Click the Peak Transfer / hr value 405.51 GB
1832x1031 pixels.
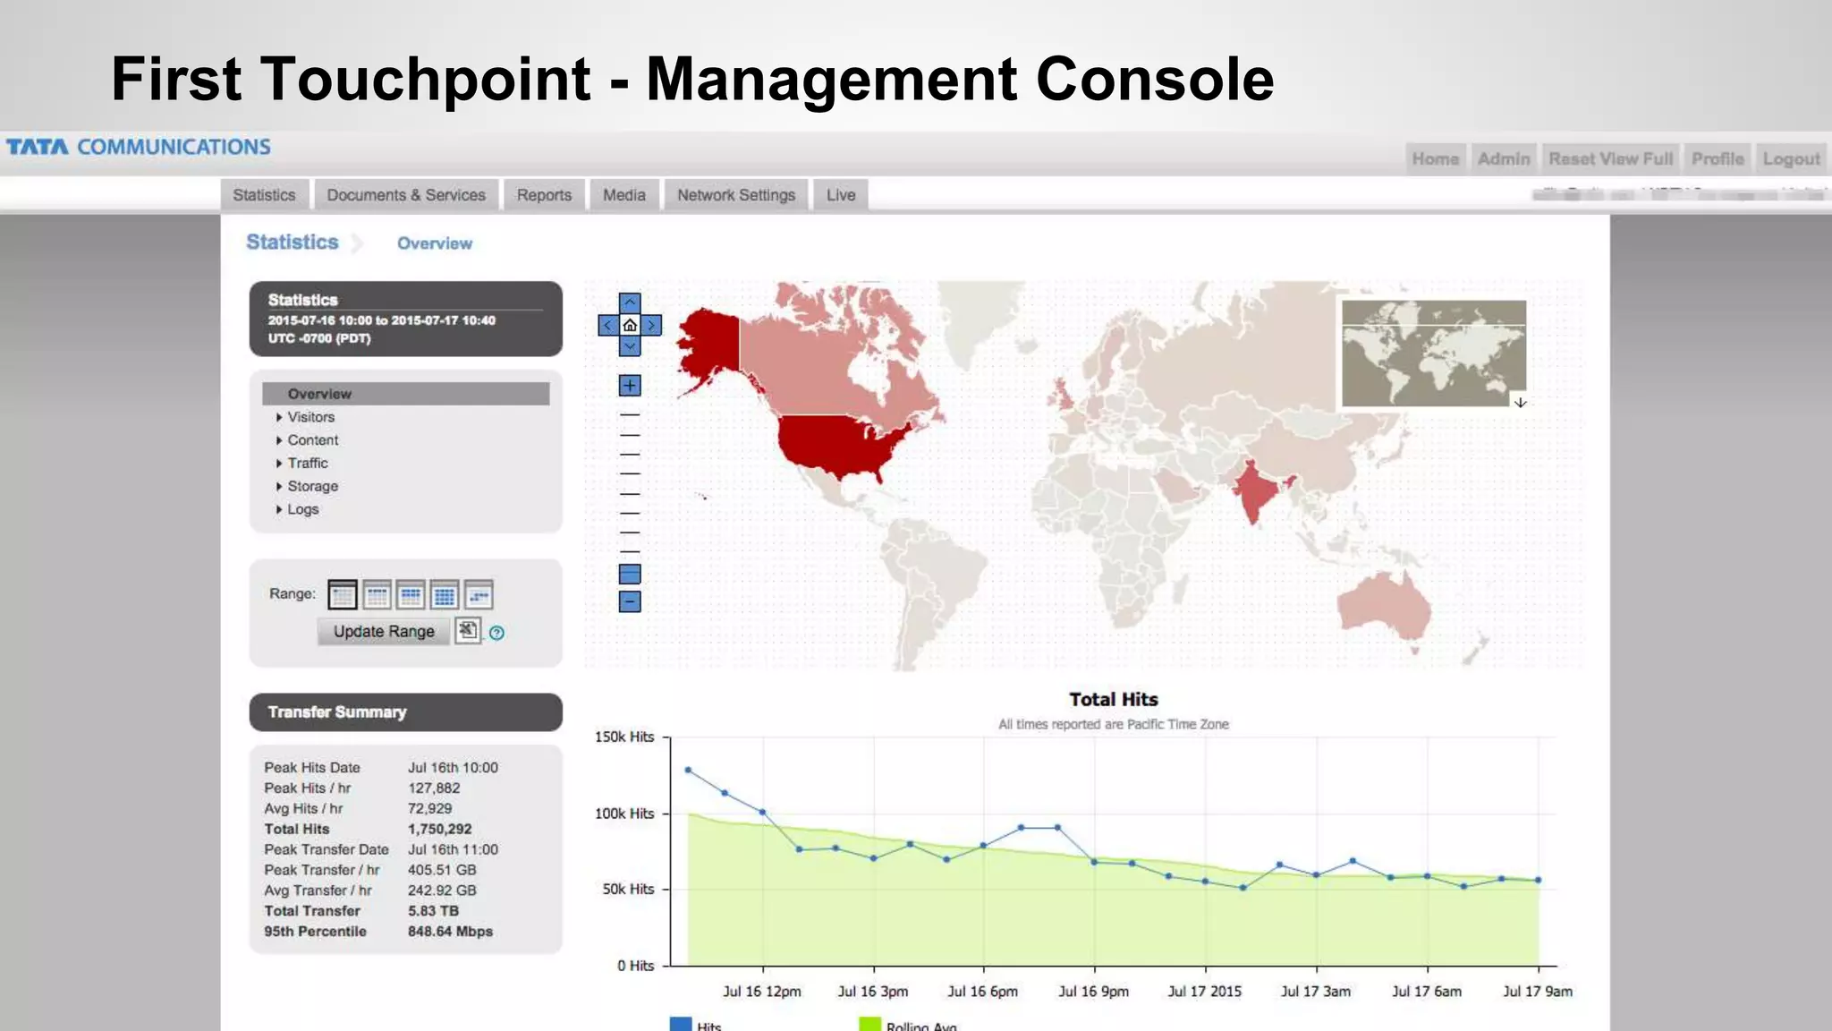click(x=442, y=870)
